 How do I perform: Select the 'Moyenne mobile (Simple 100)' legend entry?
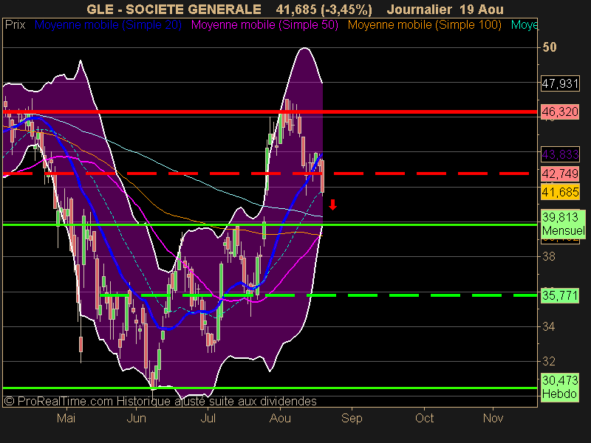(424, 25)
